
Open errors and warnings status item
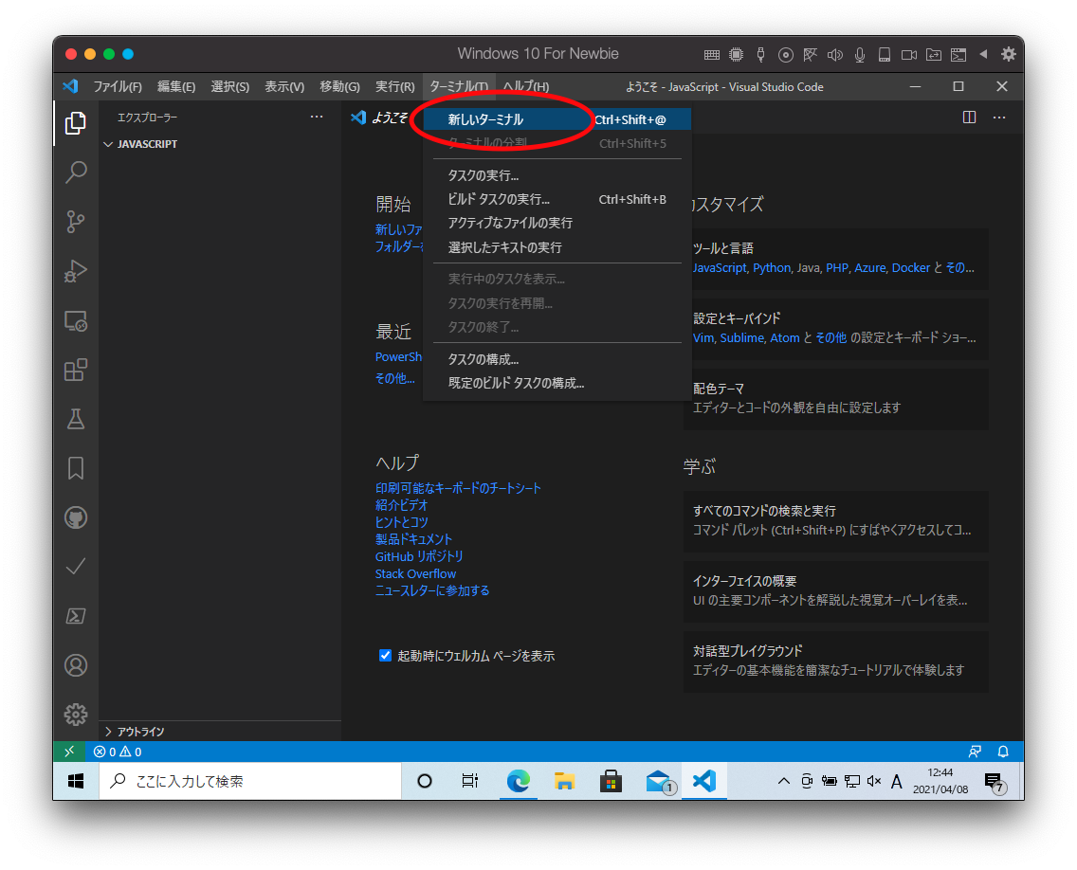118,752
